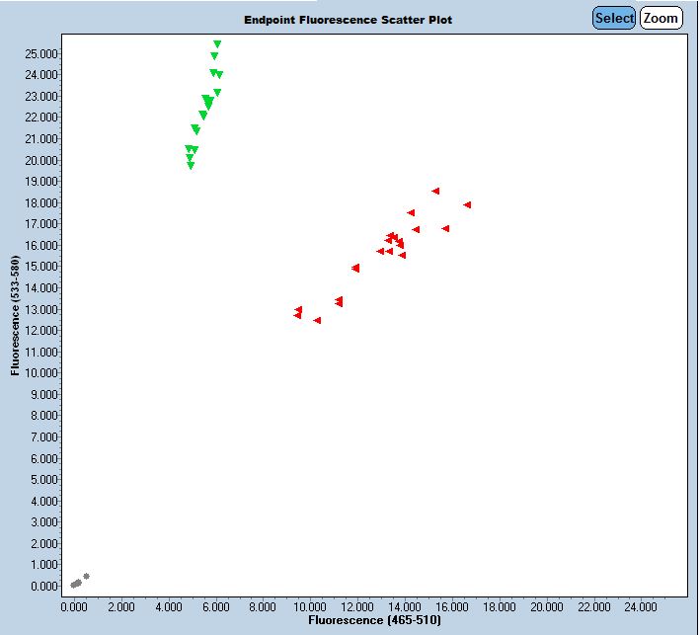Viewport: 700px width, 635px height.
Task: Click the Fluorescence (465-510) x-axis title
Action: click(374, 621)
